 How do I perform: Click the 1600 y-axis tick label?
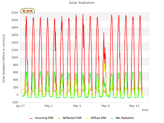15,35
